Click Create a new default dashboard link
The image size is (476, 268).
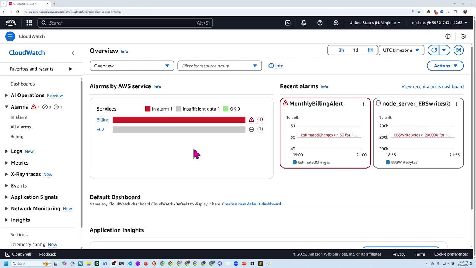[x=251, y=204]
